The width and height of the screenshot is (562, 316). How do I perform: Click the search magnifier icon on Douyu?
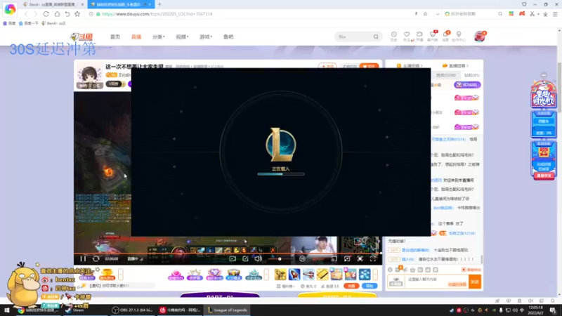376,37
